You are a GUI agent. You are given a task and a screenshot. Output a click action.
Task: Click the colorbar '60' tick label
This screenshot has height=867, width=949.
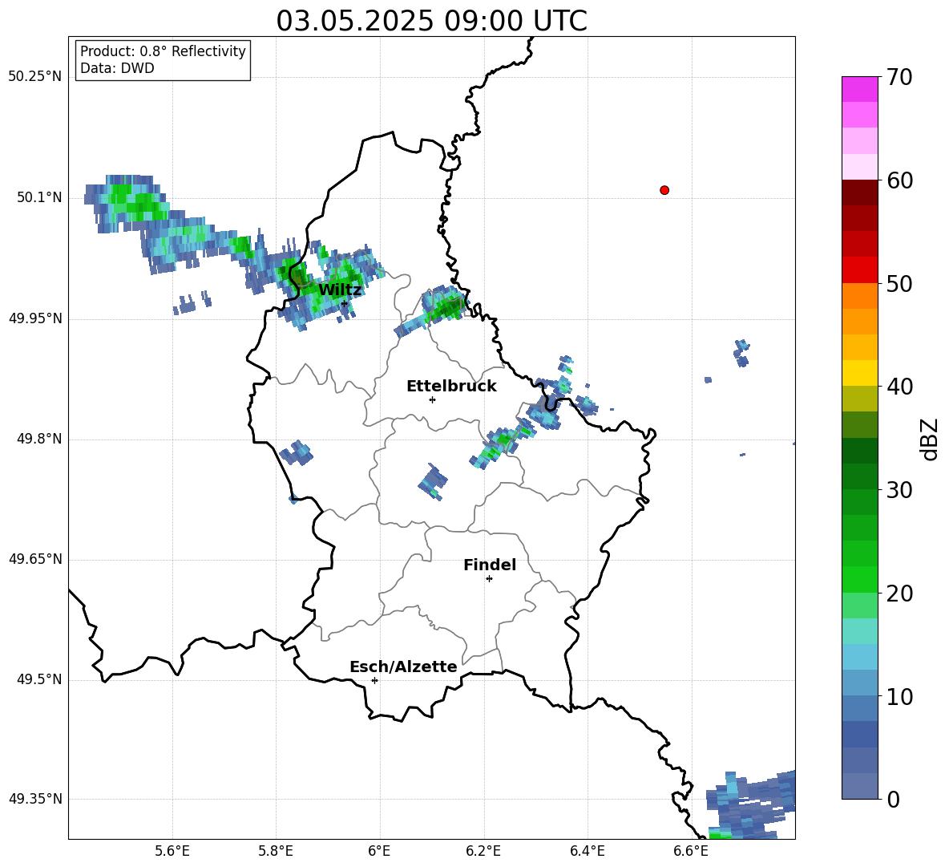pyautogui.click(x=899, y=180)
